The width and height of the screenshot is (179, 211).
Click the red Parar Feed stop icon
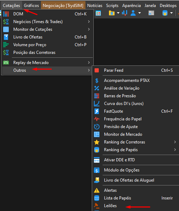97,70
